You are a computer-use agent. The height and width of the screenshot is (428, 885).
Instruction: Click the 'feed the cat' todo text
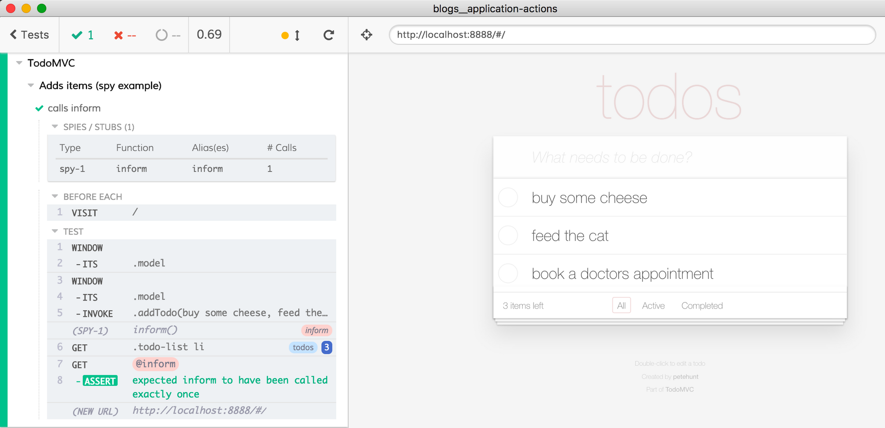570,236
